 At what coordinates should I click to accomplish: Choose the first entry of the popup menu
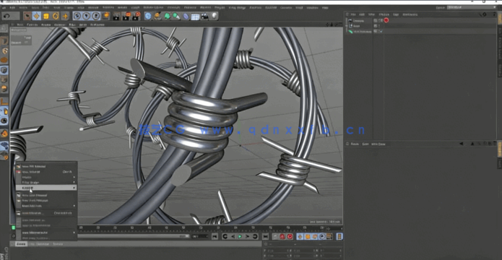click(46, 167)
